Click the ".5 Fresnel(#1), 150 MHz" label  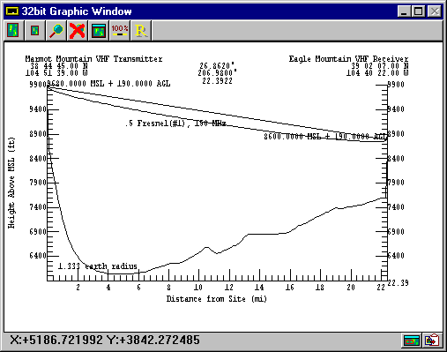click(175, 124)
